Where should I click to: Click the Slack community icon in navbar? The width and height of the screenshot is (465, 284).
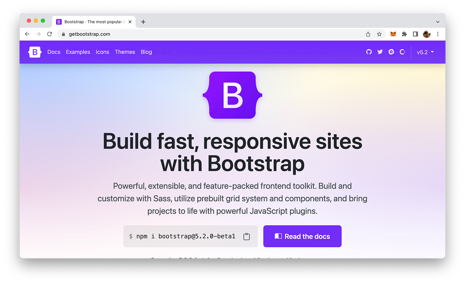[x=391, y=52]
